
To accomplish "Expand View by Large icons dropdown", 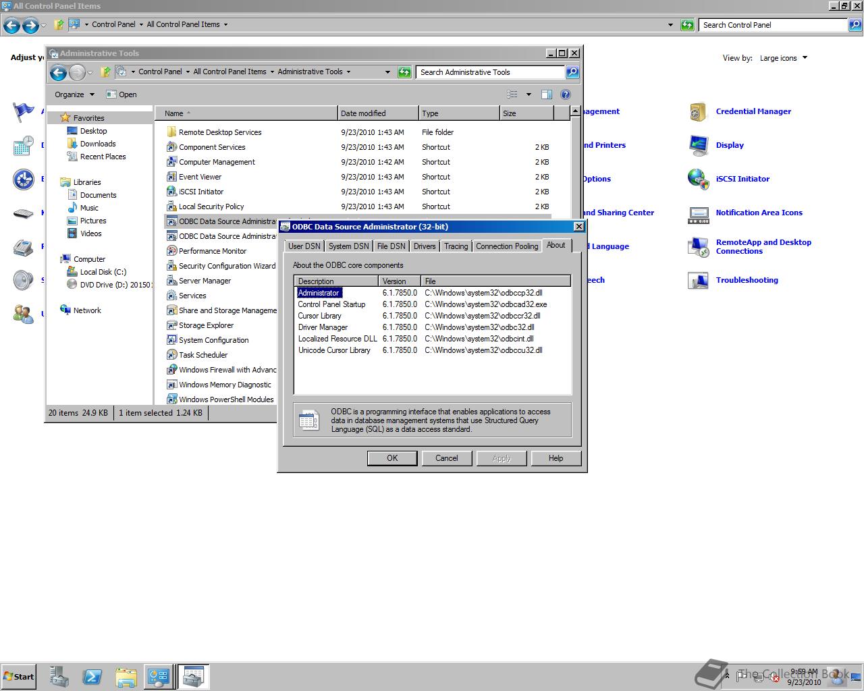I will (783, 58).
